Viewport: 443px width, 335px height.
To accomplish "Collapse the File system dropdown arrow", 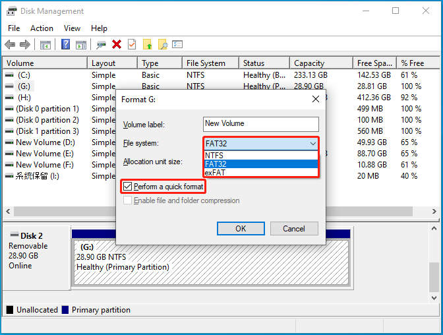I will coord(312,144).
